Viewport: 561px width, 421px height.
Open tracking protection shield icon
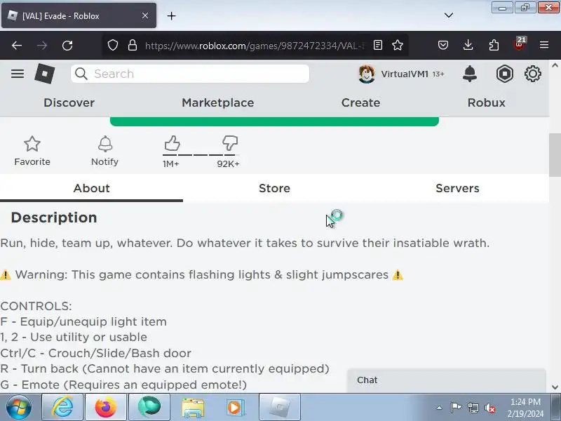click(x=113, y=45)
